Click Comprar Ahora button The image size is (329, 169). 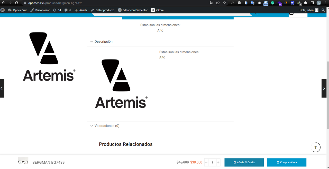(x=287, y=162)
